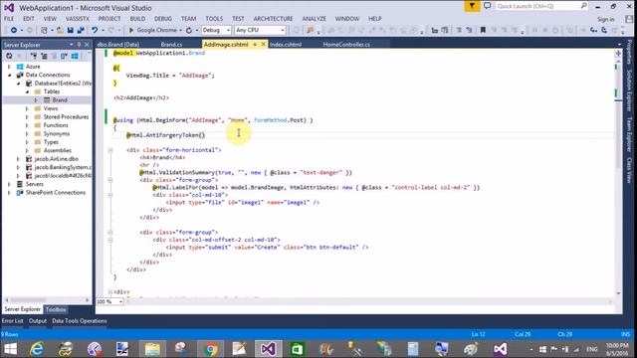Select SharePoint Connections node

(56, 192)
